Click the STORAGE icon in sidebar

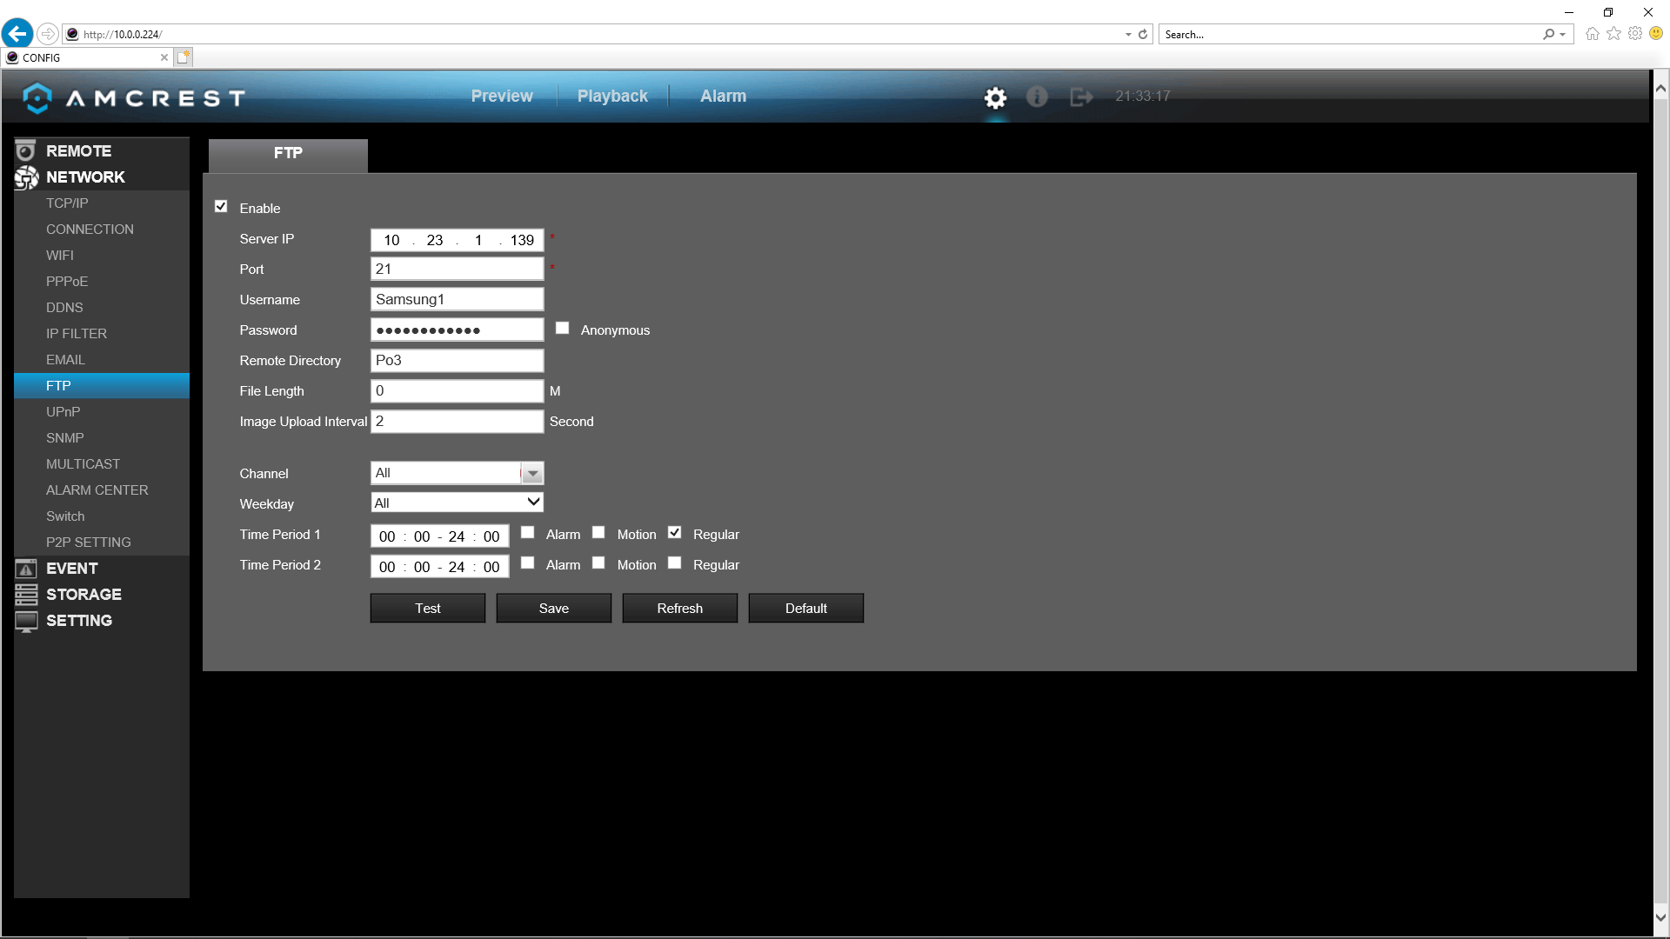(x=26, y=595)
